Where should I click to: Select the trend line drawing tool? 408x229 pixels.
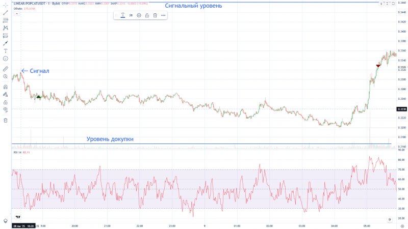[x=6, y=13]
